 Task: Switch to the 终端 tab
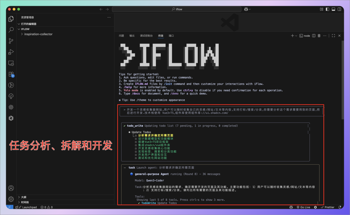161,36
